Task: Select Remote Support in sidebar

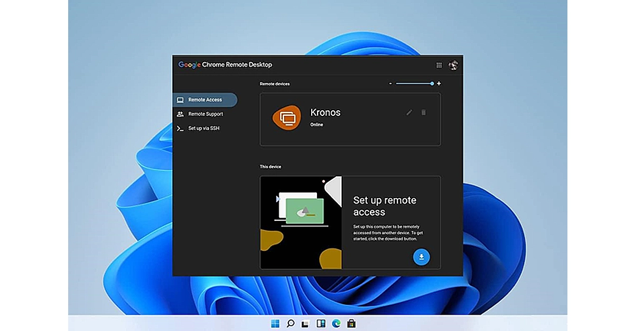Action: click(x=205, y=114)
